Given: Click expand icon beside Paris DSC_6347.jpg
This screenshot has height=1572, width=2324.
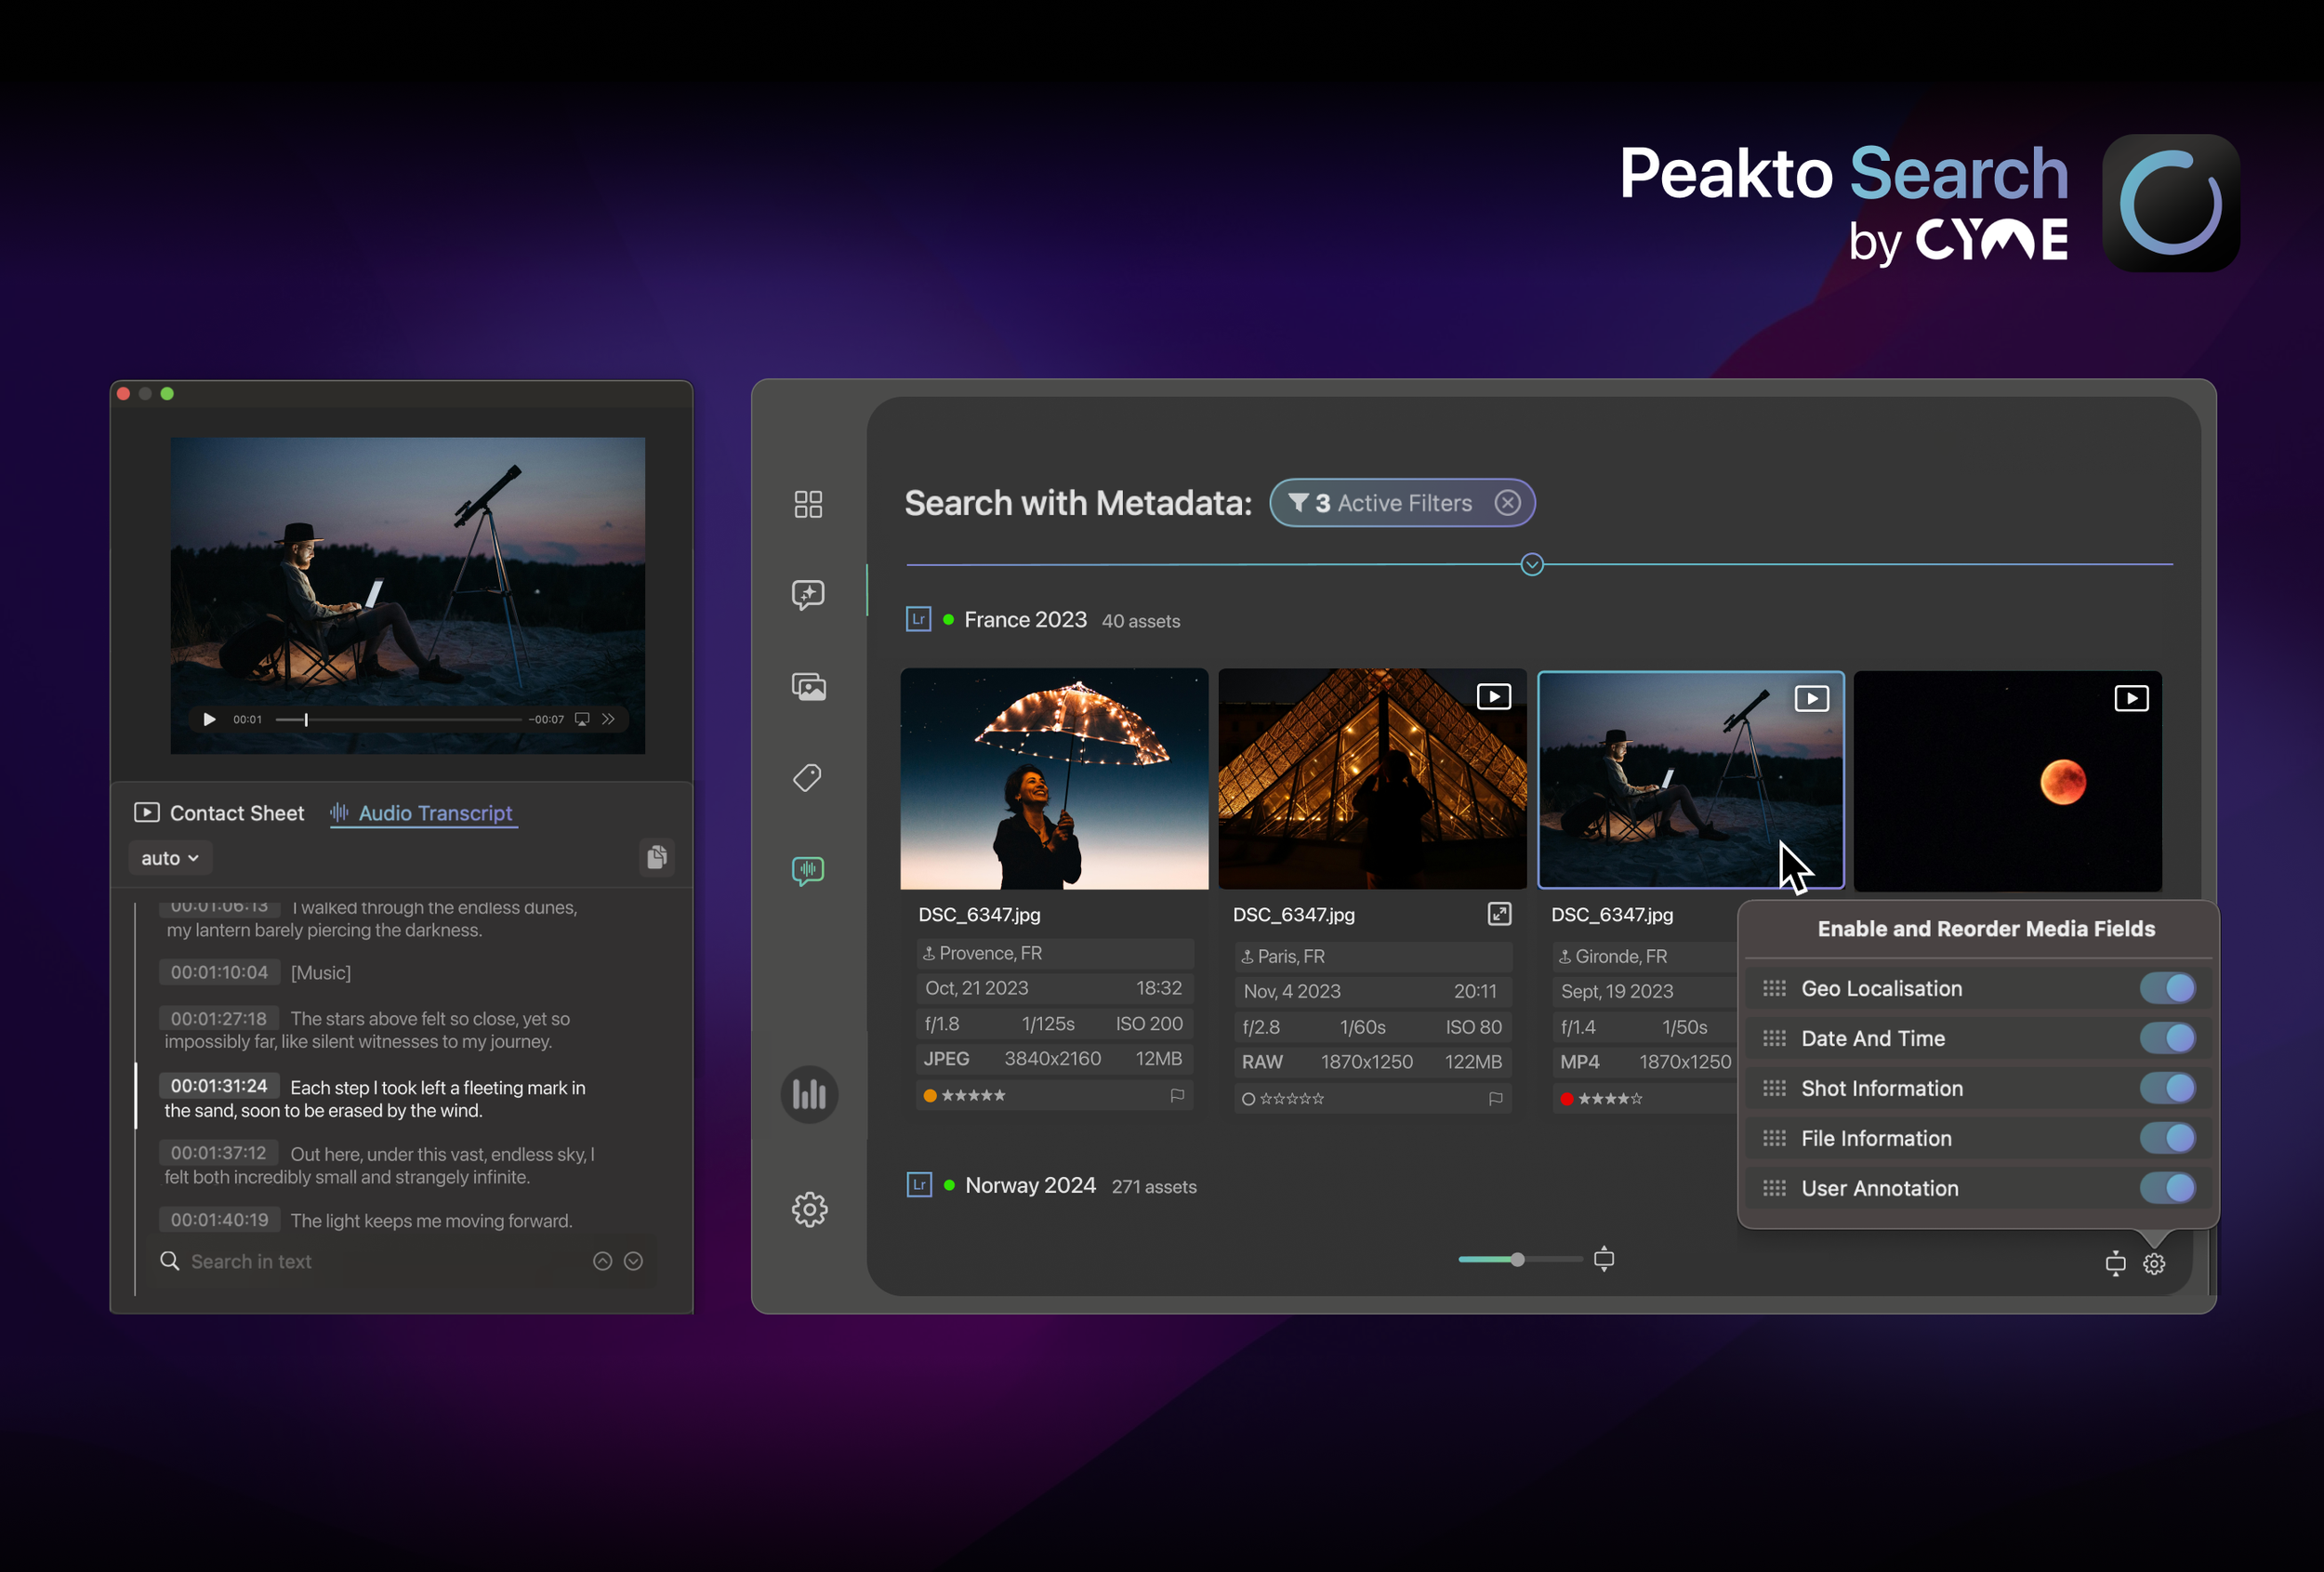Looking at the screenshot, I should [1499, 914].
